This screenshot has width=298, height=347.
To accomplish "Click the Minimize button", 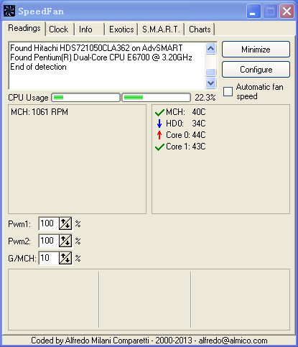I will coord(256,50).
